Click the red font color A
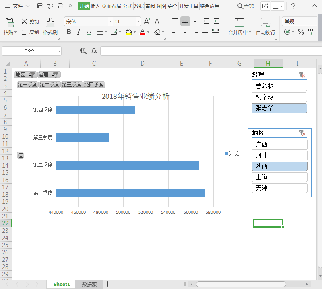Image resolution: width=322 pixels, height=289 pixels. tap(142, 32)
